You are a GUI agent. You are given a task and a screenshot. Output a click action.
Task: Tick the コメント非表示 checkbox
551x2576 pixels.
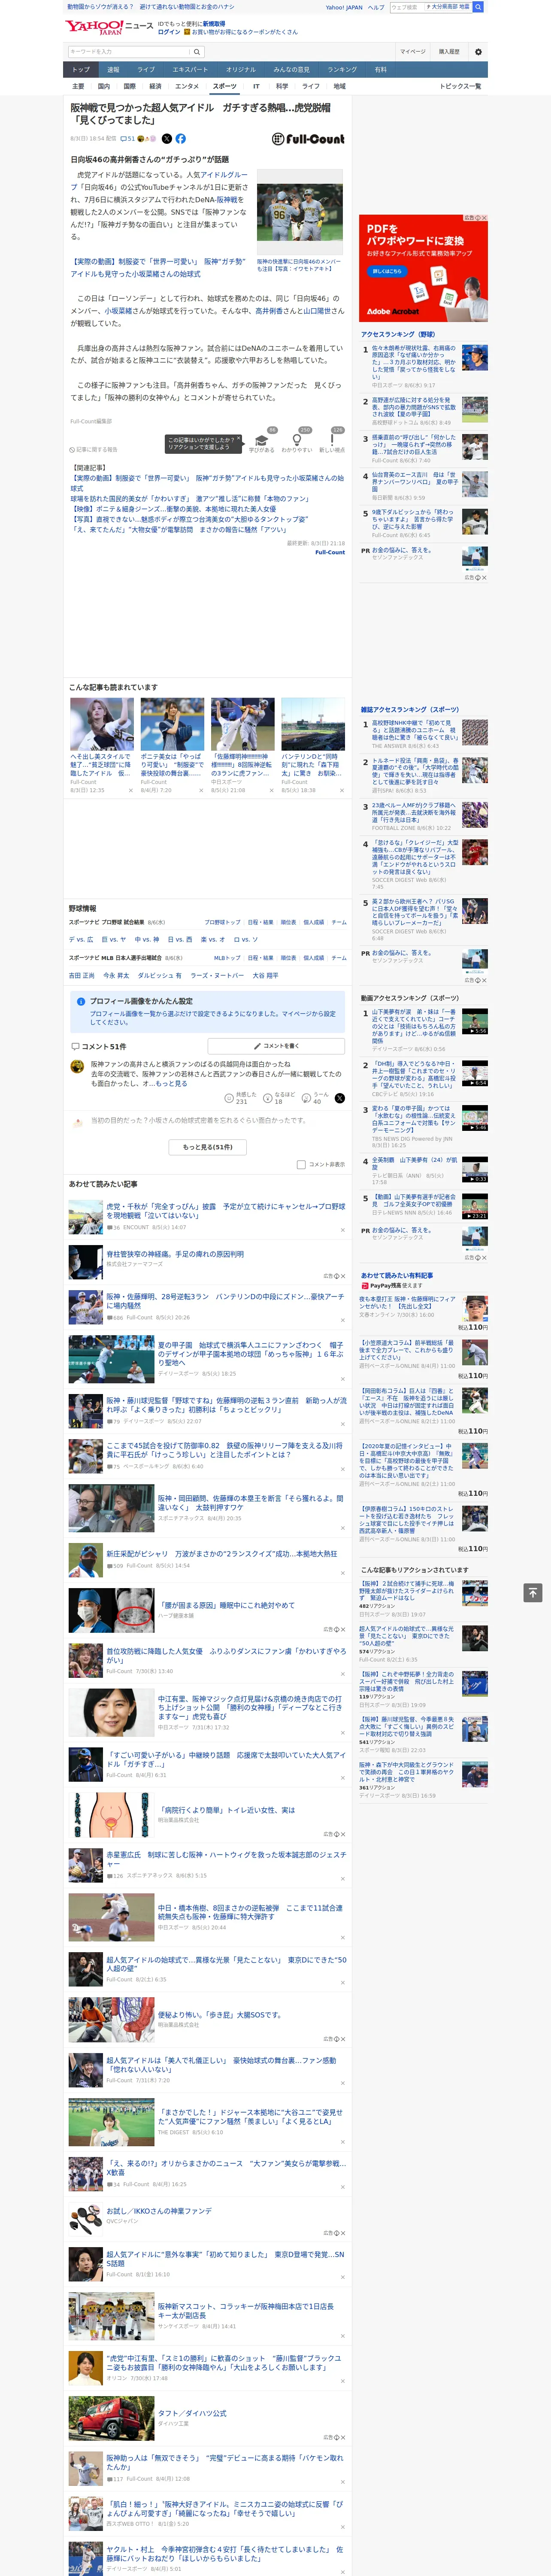click(x=301, y=1164)
